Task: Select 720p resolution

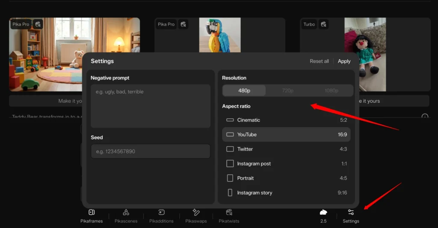Action: (287, 90)
